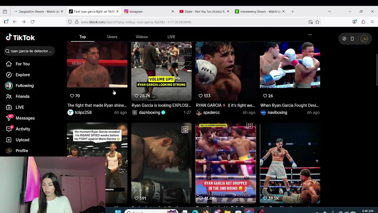Open the browser extensions menu
378x213 pixels.
(363, 22)
